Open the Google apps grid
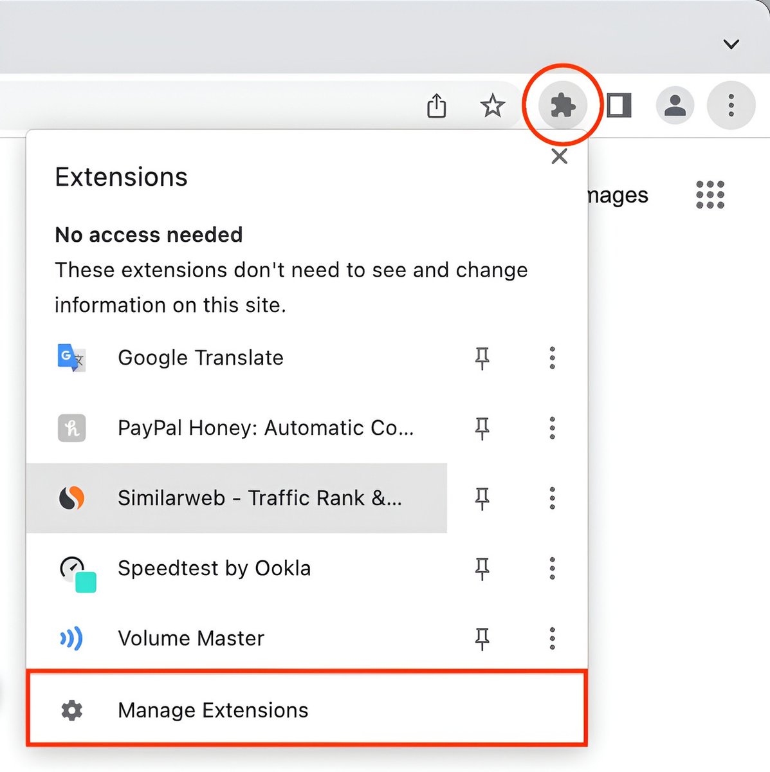Screen dimensions: 770x772 pos(710,194)
